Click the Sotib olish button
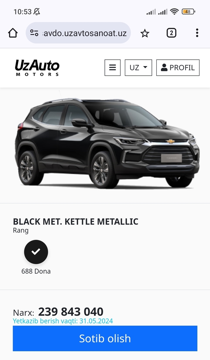 click(x=105, y=338)
